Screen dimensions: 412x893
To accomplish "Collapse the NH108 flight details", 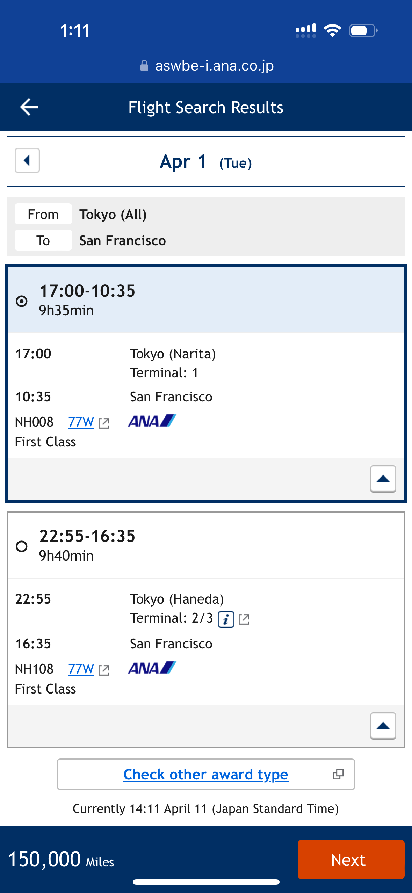I will [x=383, y=726].
